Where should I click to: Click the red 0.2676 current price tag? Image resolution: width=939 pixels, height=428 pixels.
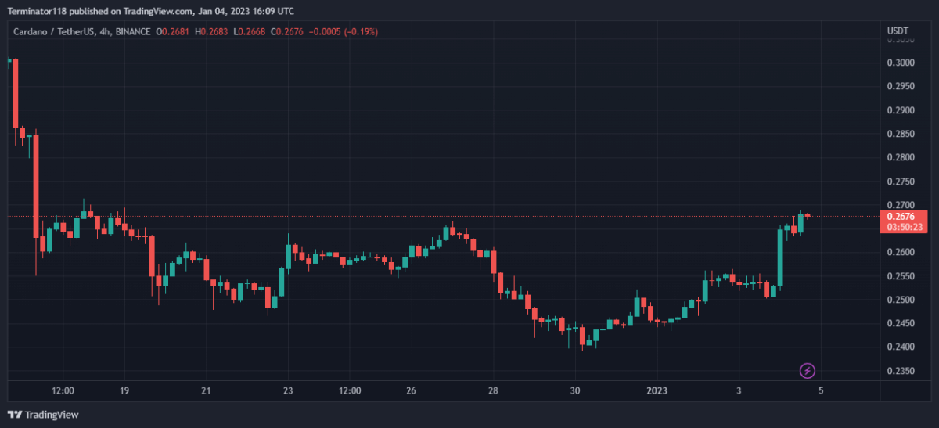pyautogui.click(x=902, y=216)
